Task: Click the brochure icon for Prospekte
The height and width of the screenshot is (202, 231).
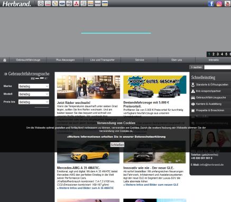Action: coord(193,110)
